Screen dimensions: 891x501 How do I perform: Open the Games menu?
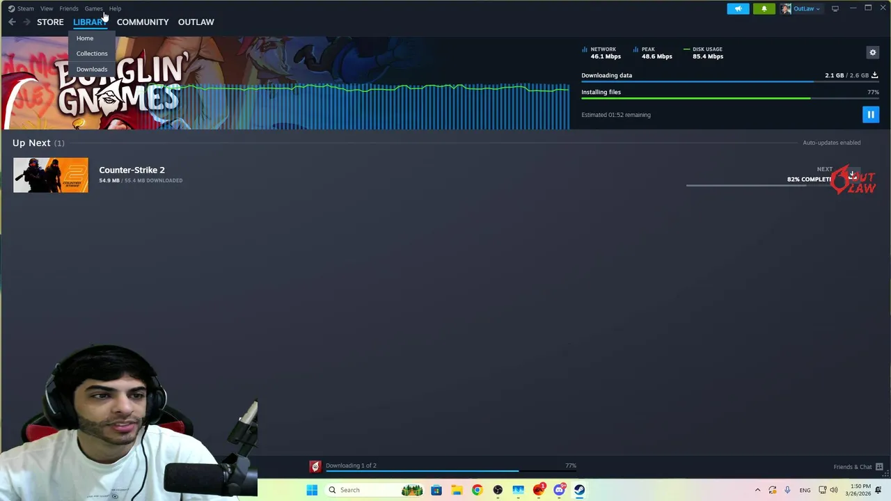93,8
